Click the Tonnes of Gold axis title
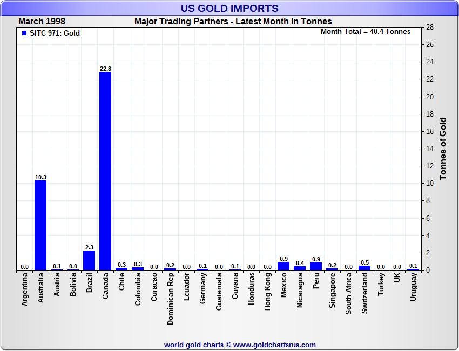459x351 pixels. [x=443, y=148]
